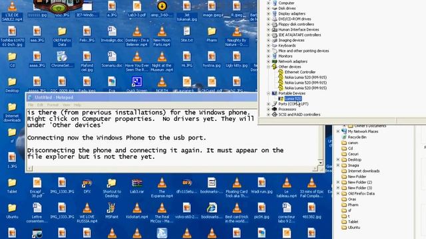Open the Notepad File menu

[x=31, y=105]
